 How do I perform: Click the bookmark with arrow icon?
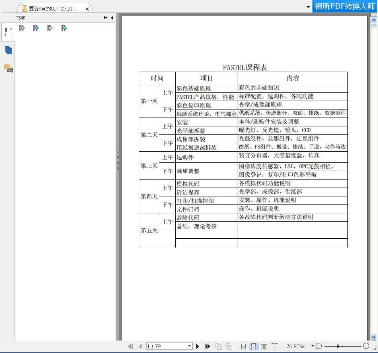click(x=49, y=28)
